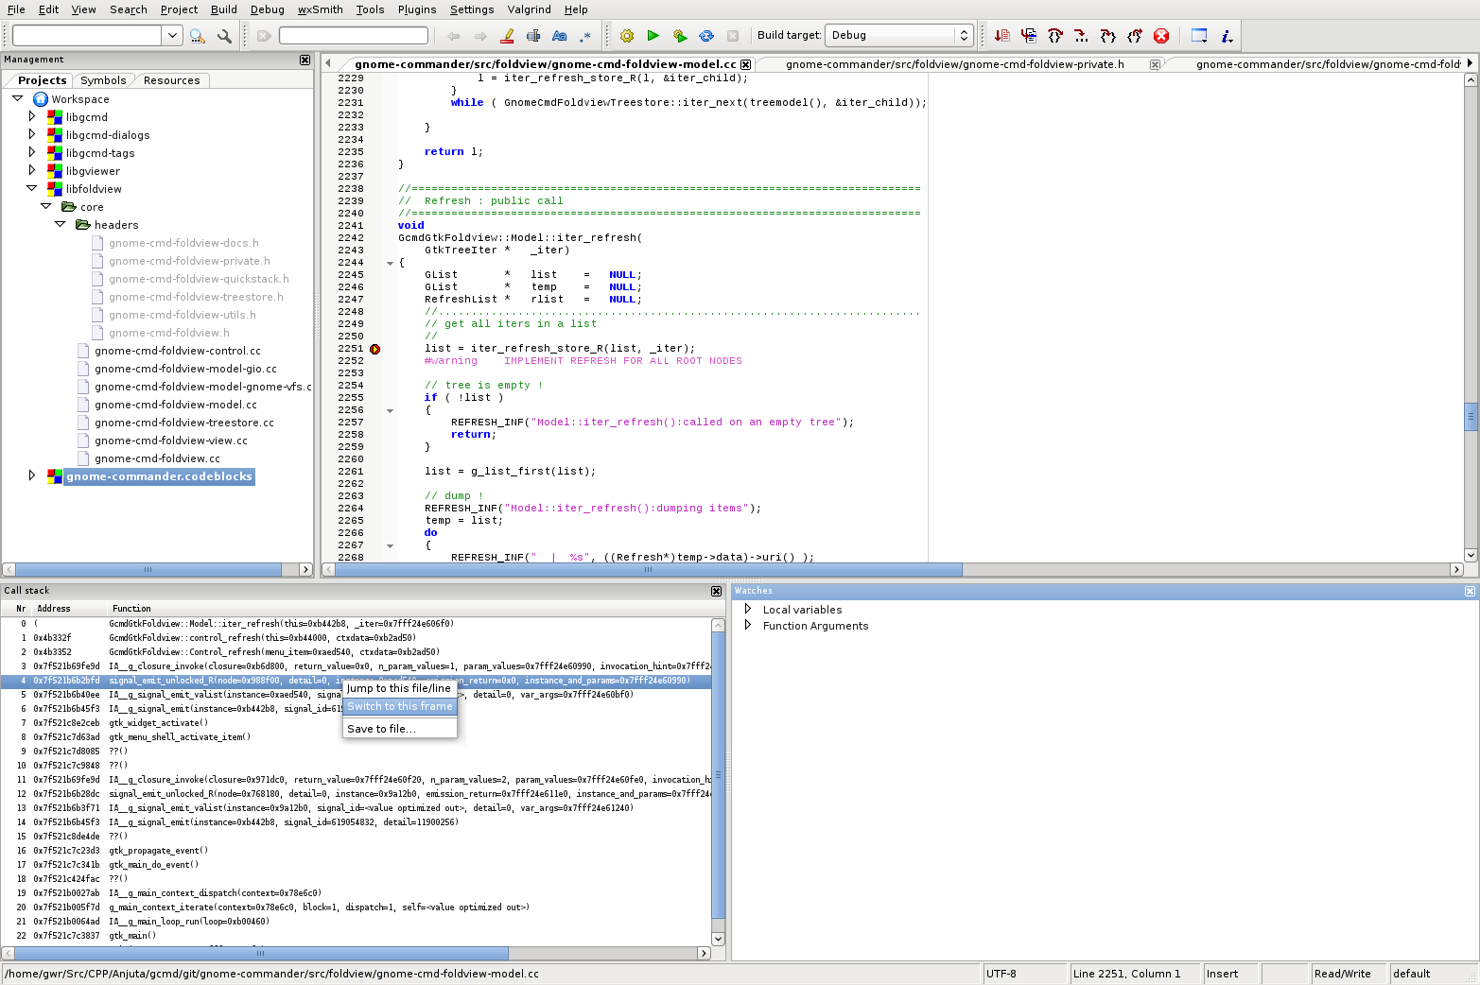This screenshot has height=985, width=1480.
Task: Run the project with green play icon
Action: 653,36
